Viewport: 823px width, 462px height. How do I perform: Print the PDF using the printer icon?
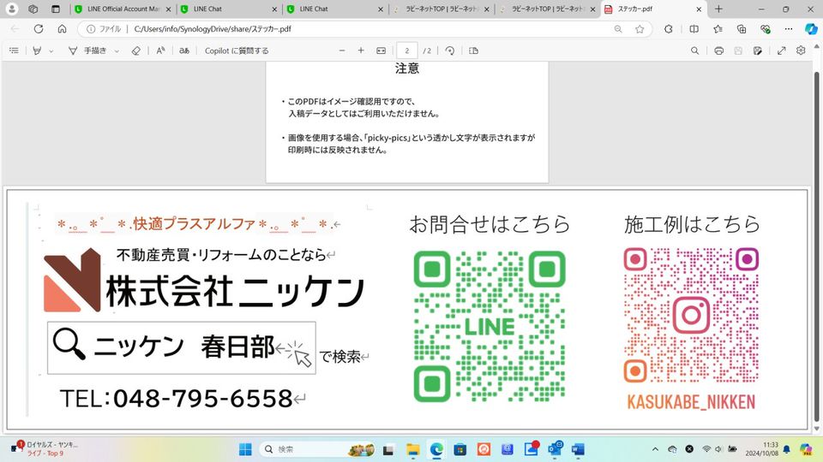click(718, 50)
